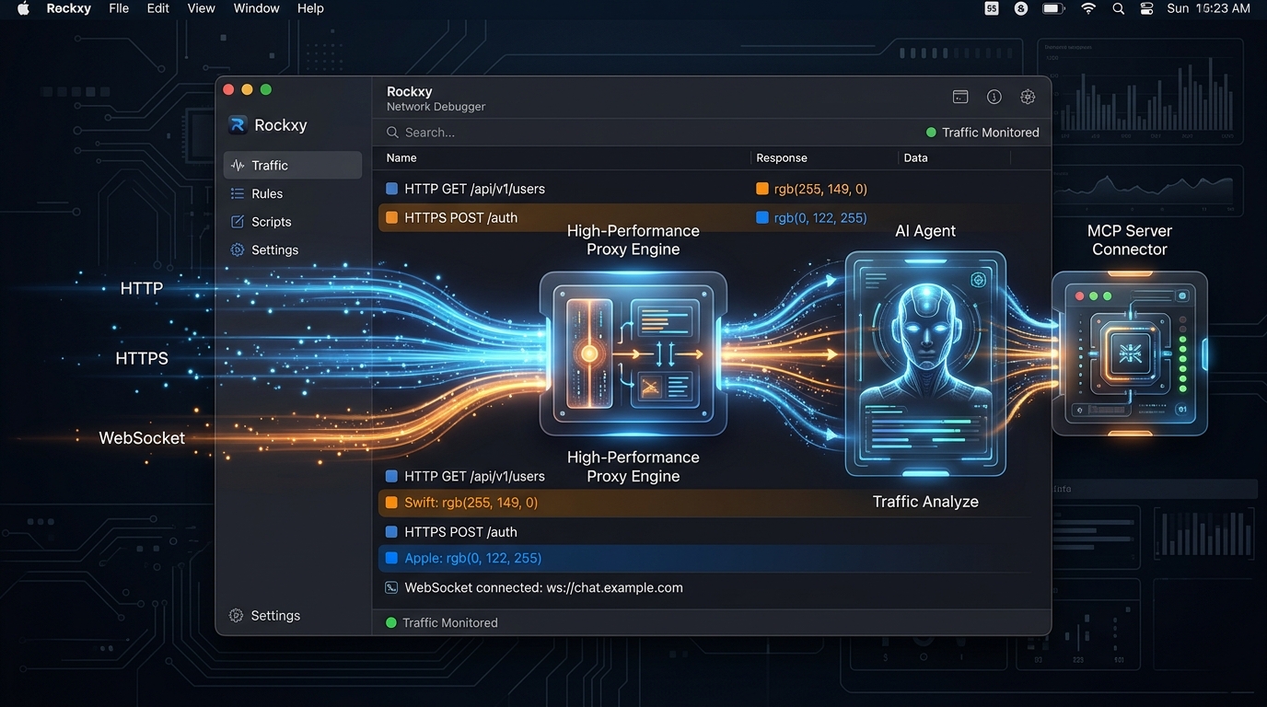Open the Apple menu
This screenshot has height=707, width=1267.
pyautogui.click(x=24, y=8)
